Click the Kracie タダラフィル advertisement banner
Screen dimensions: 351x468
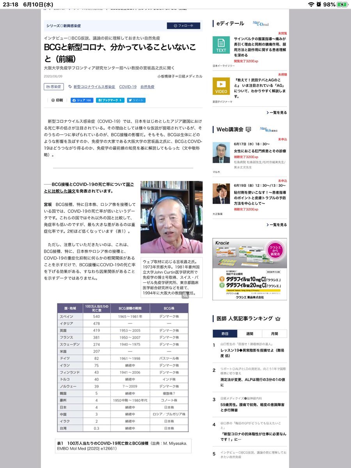pos(250,269)
